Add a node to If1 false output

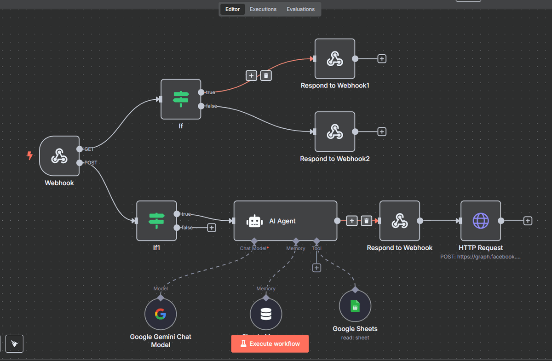tap(212, 228)
